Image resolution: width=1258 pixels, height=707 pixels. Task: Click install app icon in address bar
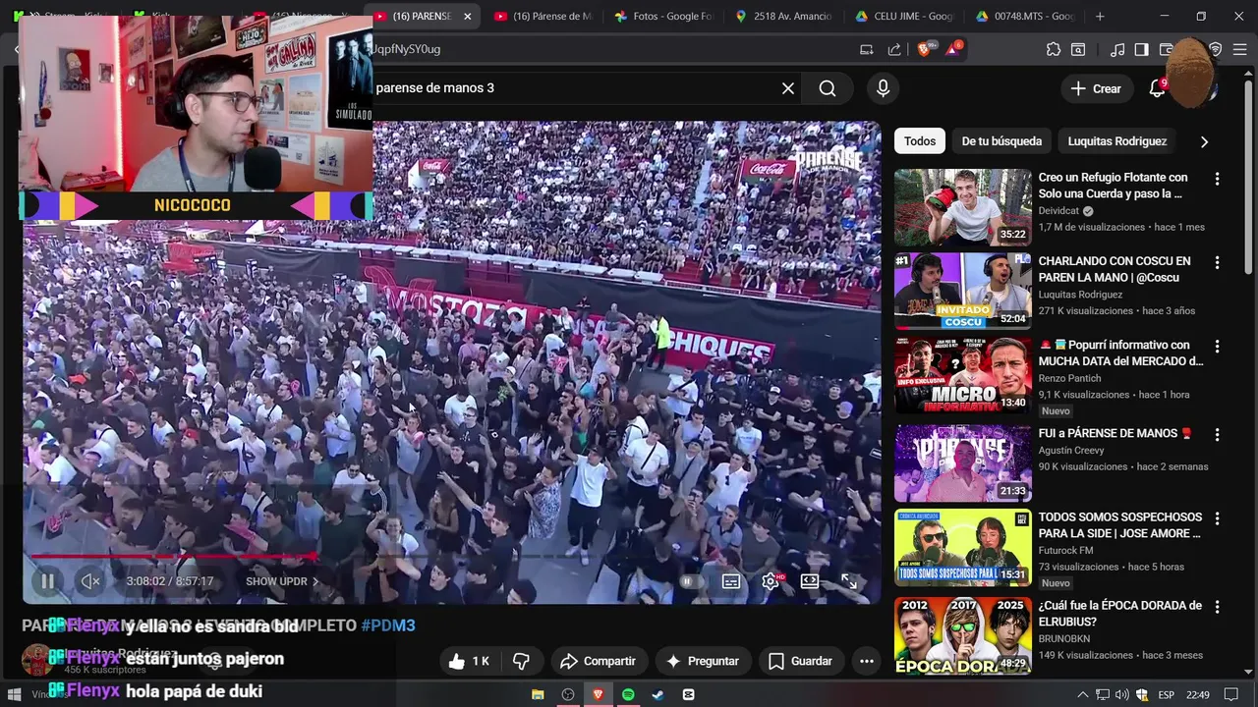[866, 49]
